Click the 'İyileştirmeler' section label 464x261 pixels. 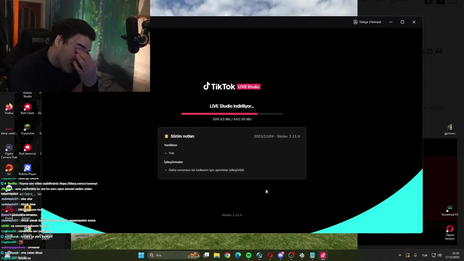[x=173, y=162]
